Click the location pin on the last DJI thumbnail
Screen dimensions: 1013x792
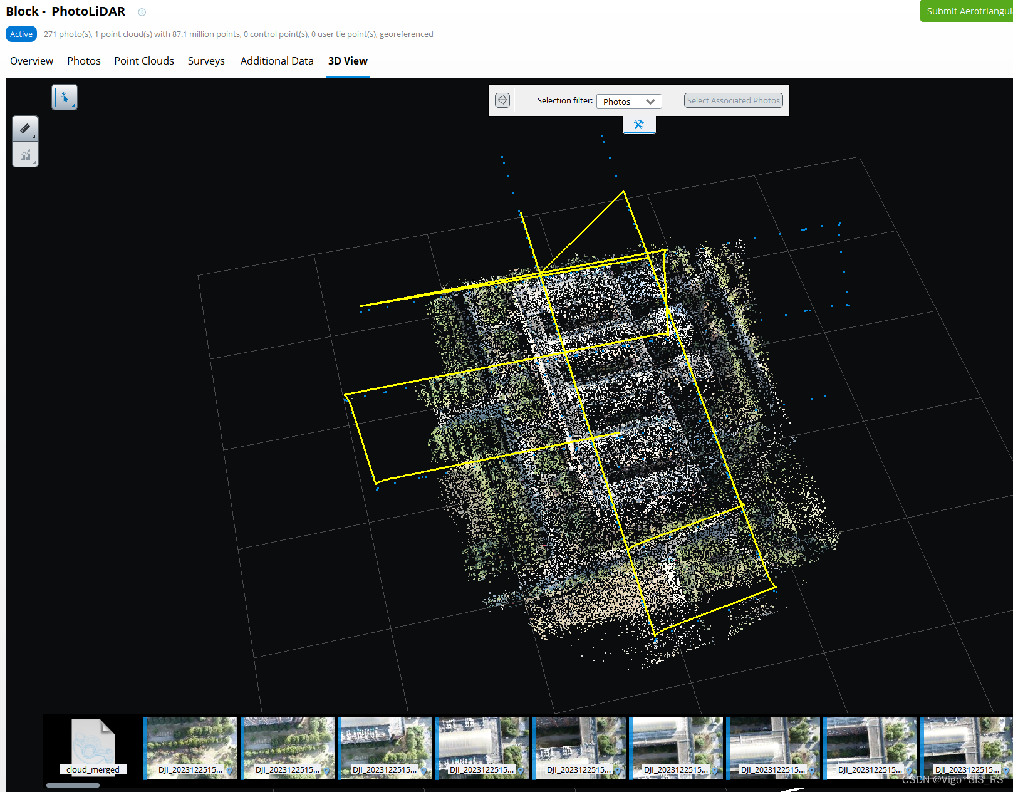coord(1007,771)
